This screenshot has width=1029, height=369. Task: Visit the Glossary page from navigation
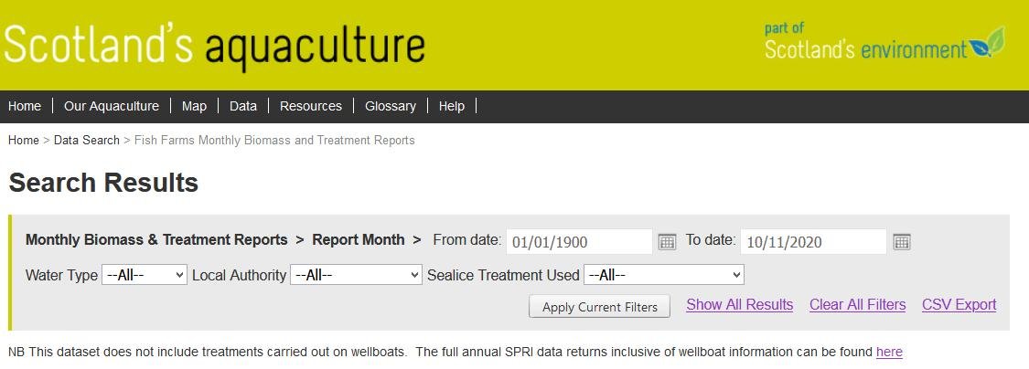click(x=391, y=106)
